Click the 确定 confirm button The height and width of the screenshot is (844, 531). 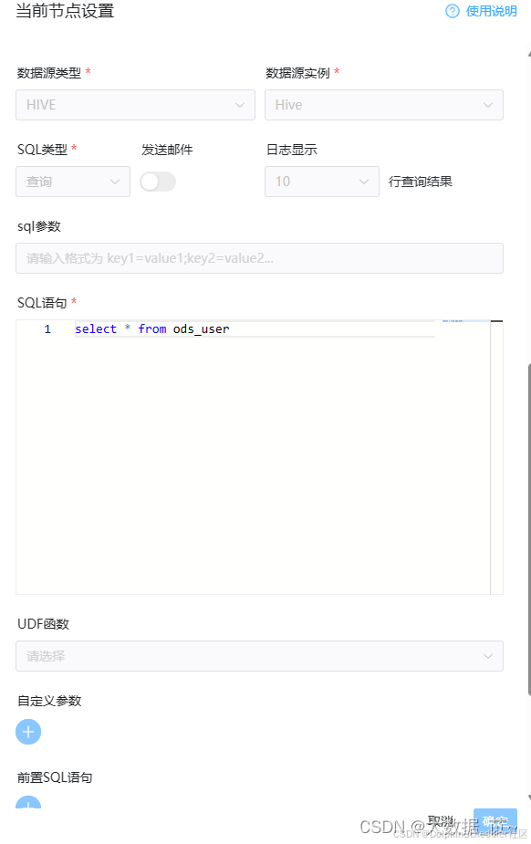point(495,821)
